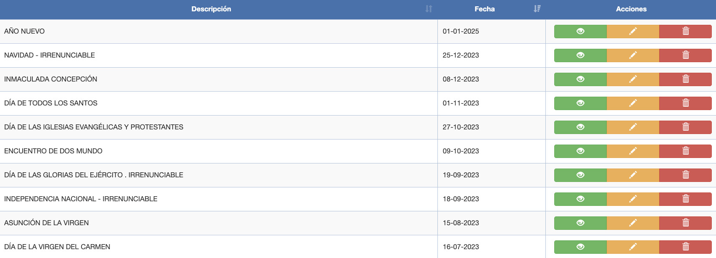Toggle the Fecha column sort order icon
716x258 pixels.
(x=537, y=9)
